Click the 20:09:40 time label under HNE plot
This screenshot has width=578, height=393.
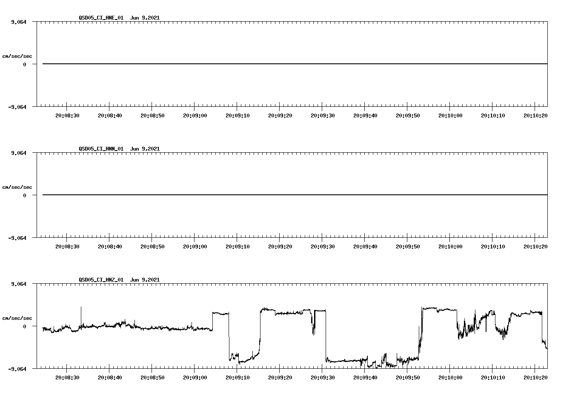point(365,116)
